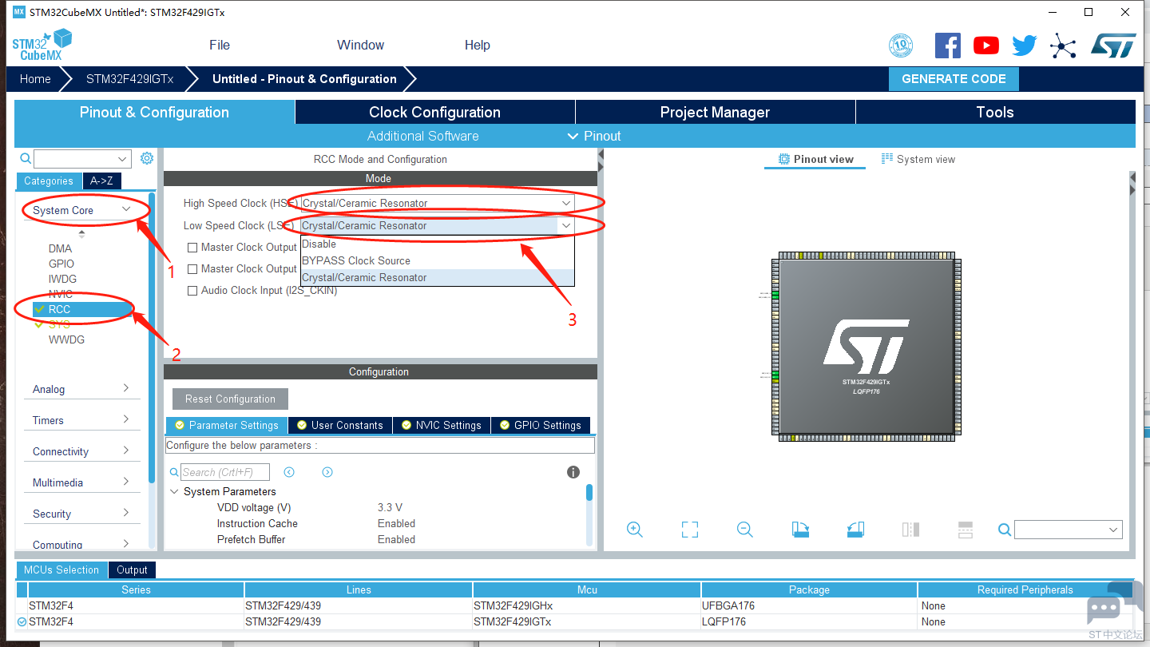
Task: Open the categories settings gear icon
Action: [x=147, y=158]
